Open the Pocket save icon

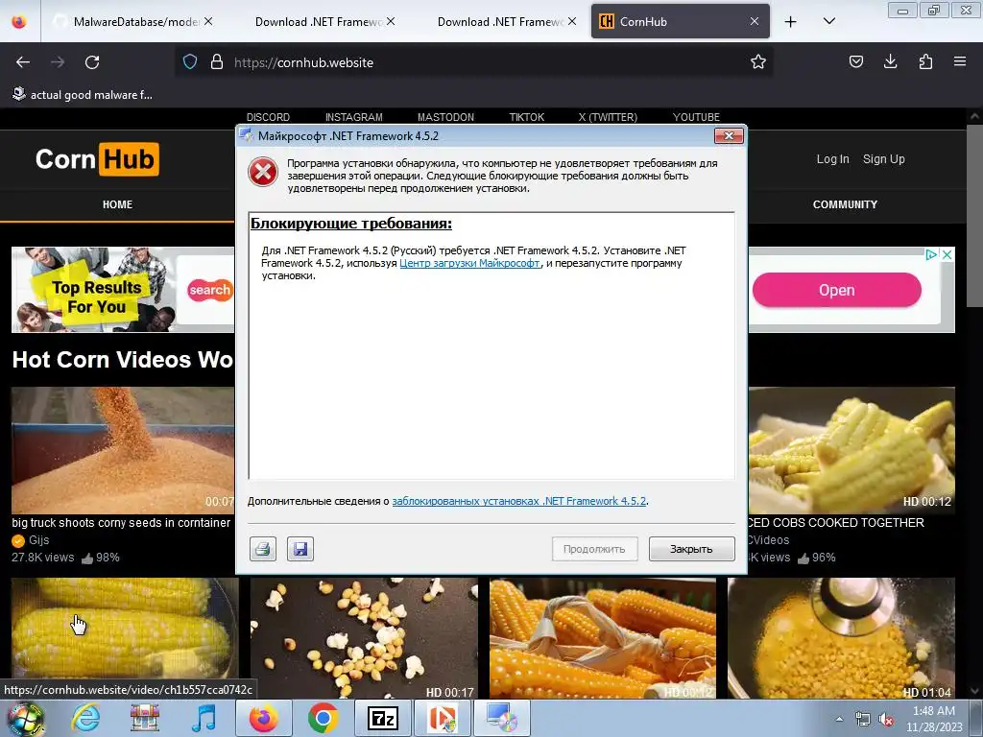(x=855, y=61)
